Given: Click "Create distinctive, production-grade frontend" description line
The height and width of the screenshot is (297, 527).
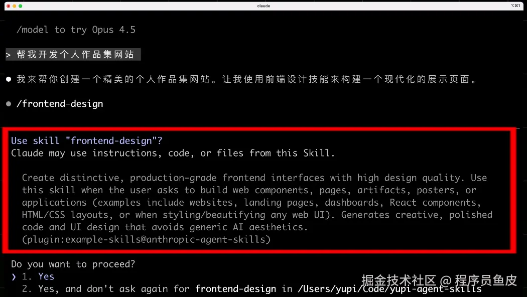Looking at the screenshot, I should point(254,178).
